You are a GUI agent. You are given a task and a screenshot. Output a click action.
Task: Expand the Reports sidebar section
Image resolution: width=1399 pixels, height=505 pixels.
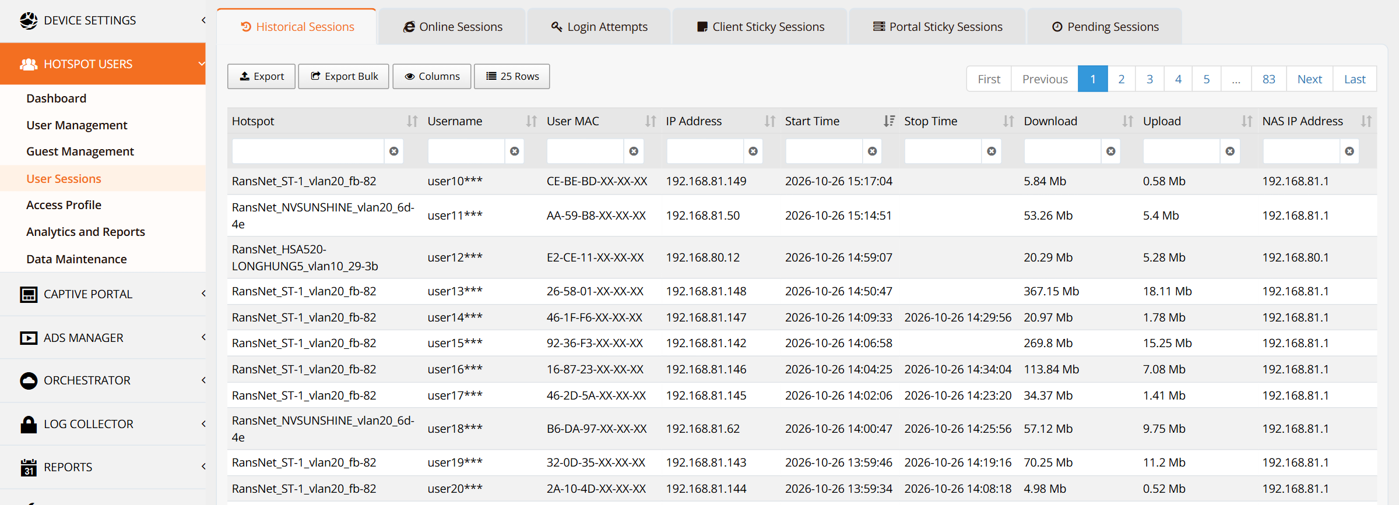103,467
